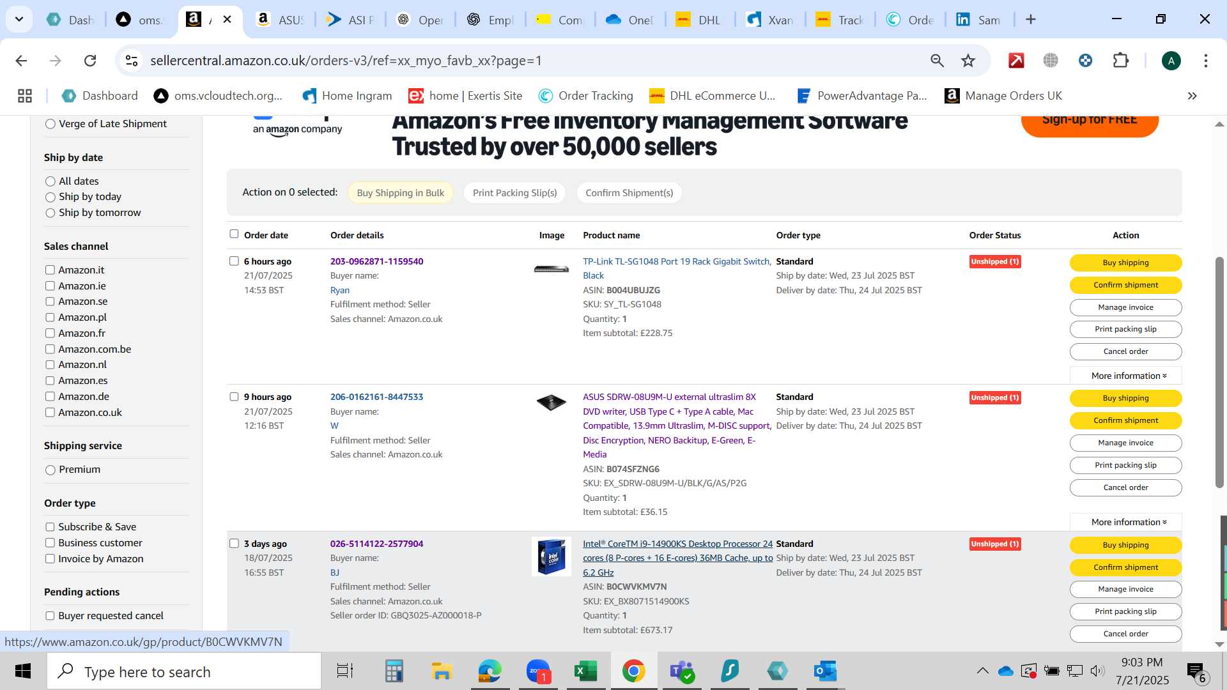Viewport: 1227px width, 690px height.
Task: Click the page vertical scrollbar thumb
Action: [1219, 372]
